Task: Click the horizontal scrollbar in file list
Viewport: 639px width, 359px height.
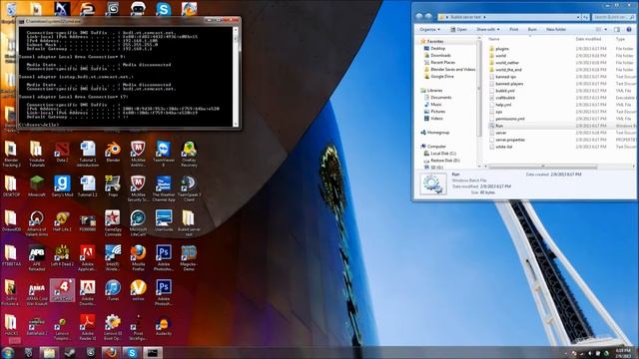Action: [543, 167]
